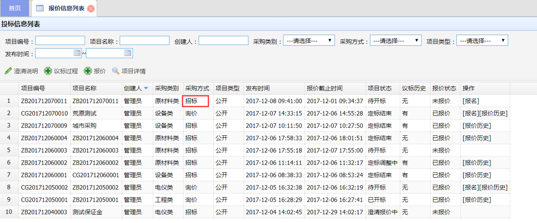Expand the 采购方式 dropdown
537x223 pixels.
click(396, 41)
